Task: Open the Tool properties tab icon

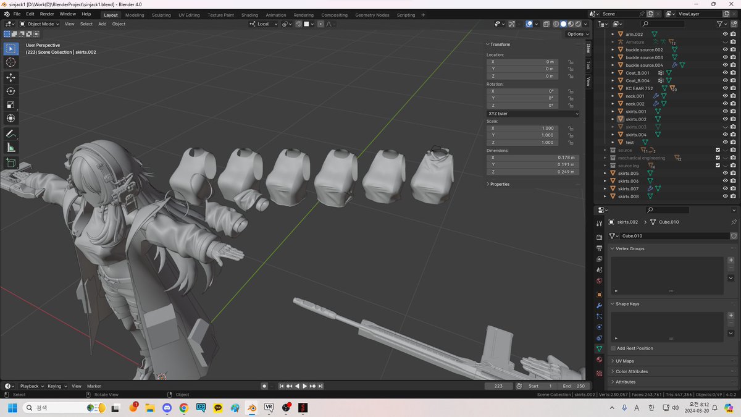Action: coord(599,224)
